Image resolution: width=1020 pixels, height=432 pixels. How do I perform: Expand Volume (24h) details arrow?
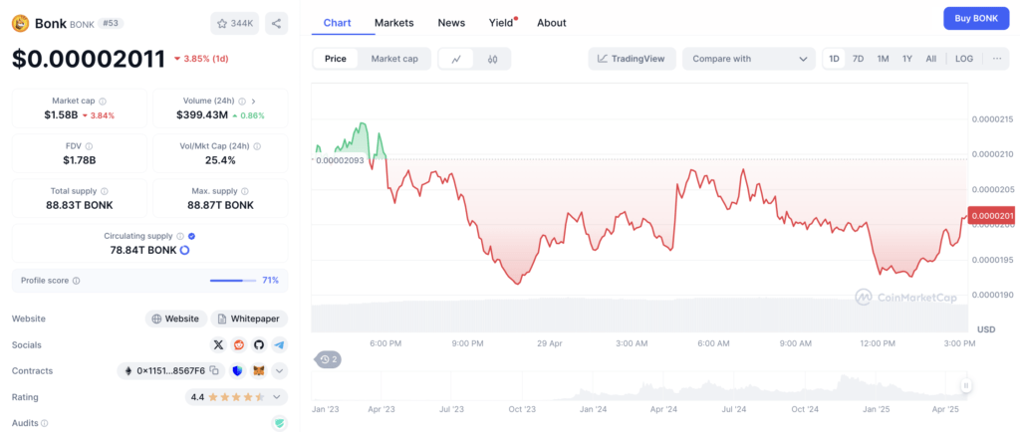[254, 102]
